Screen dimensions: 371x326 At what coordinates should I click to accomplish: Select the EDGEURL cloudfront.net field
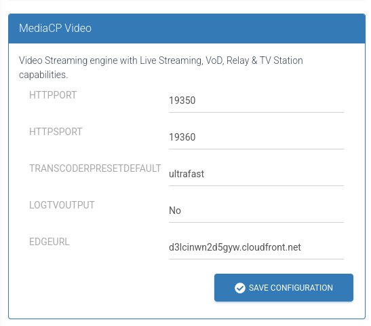(x=256, y=248)
